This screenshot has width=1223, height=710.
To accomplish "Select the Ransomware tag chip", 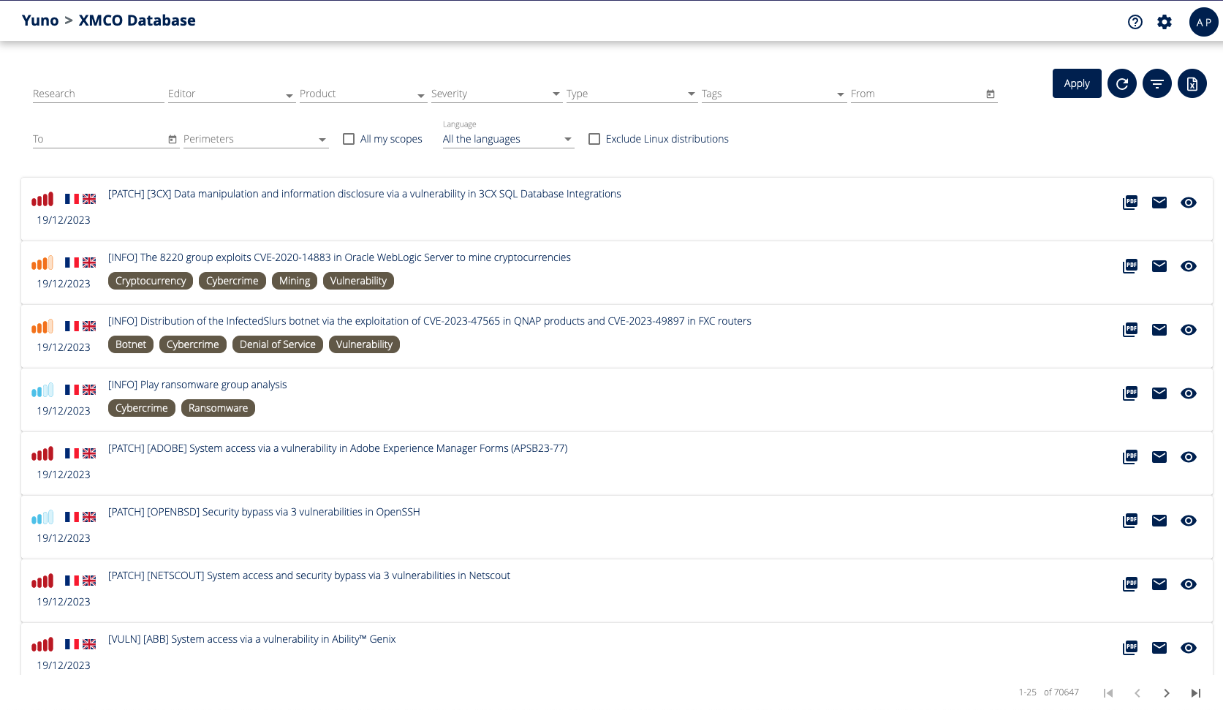I will (x=218, y=408).
